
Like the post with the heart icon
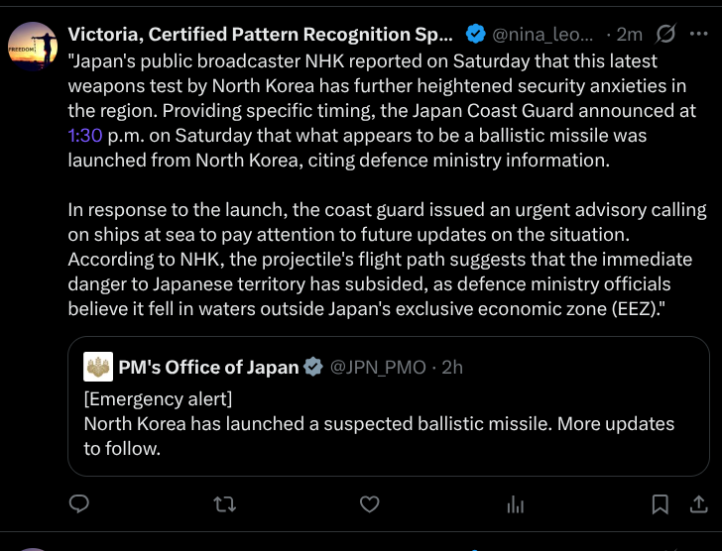pos(370,504)
